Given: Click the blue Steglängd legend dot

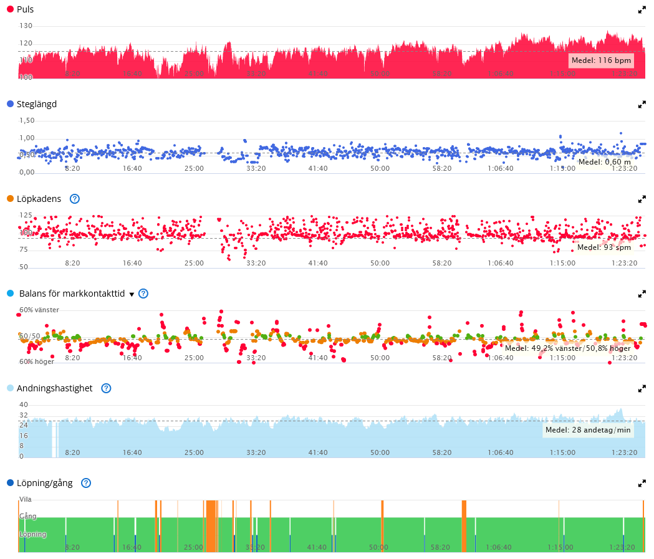Looking at the screenshot, I should [11, 104].
